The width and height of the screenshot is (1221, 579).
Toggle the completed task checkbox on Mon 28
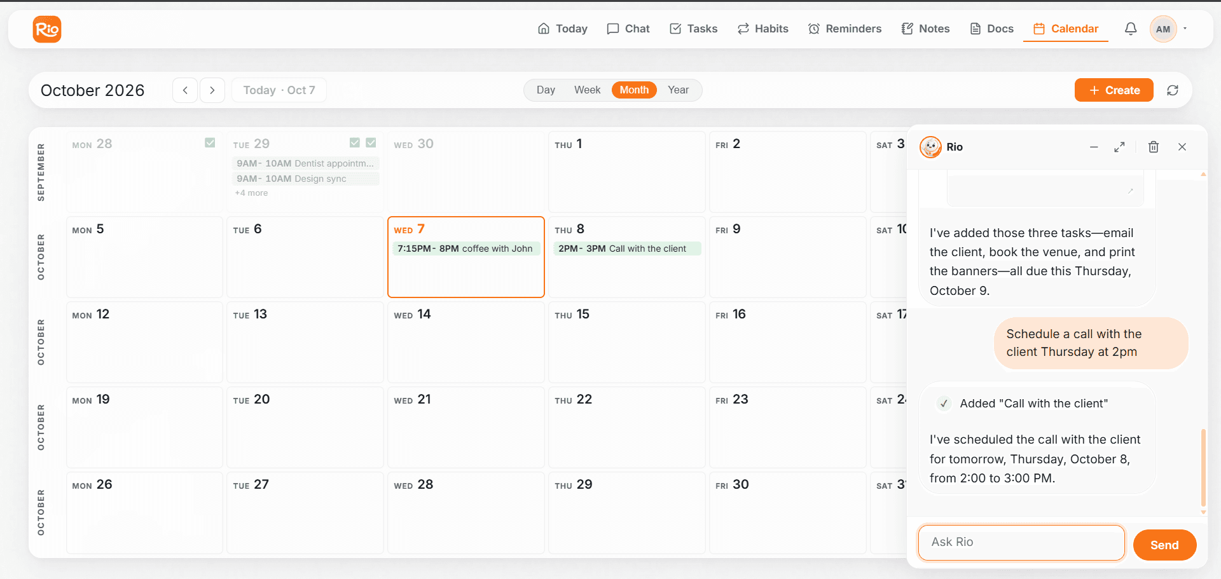click(x=210, y=142)
